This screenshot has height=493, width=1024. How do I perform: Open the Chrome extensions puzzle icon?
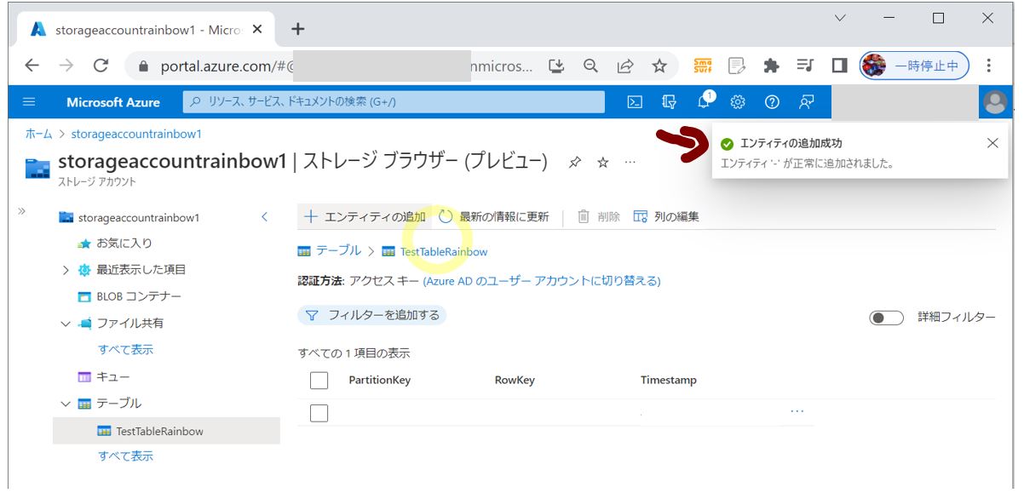771,66
